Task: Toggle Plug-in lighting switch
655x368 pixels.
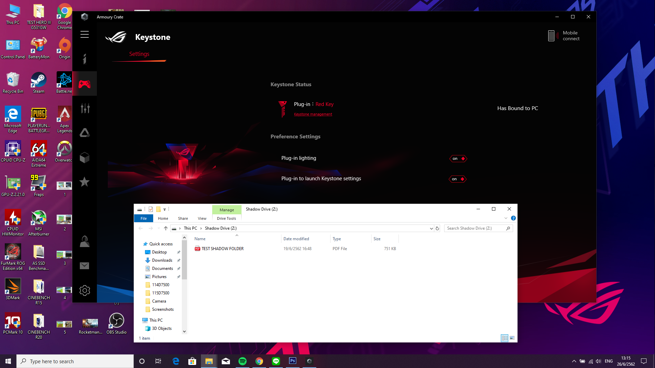Action: (x=458, y=158)
